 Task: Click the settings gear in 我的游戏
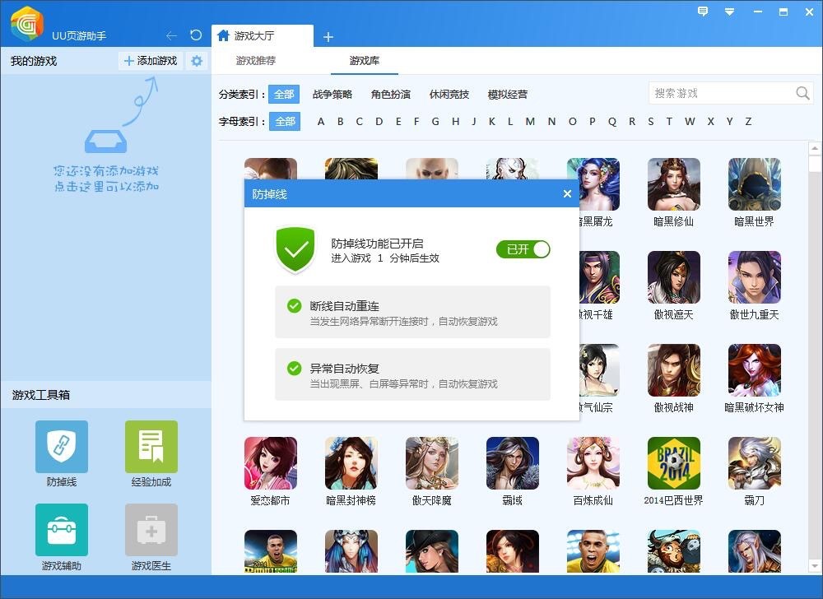coord(197,61)
